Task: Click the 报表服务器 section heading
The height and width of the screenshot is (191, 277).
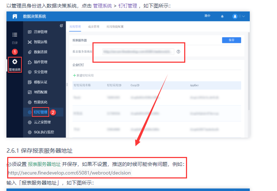Action: click(80, 40)
